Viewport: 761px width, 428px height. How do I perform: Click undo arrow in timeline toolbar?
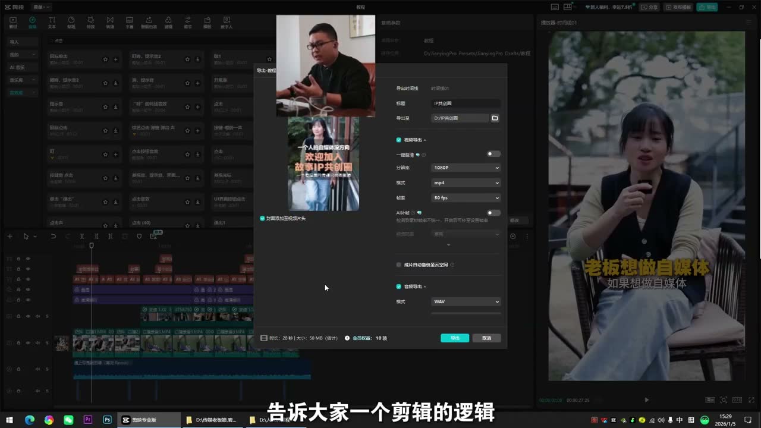pos(53,236)
